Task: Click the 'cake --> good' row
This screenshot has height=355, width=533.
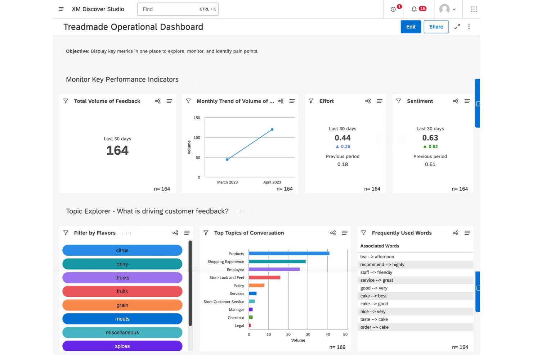Action: (415, 304)
